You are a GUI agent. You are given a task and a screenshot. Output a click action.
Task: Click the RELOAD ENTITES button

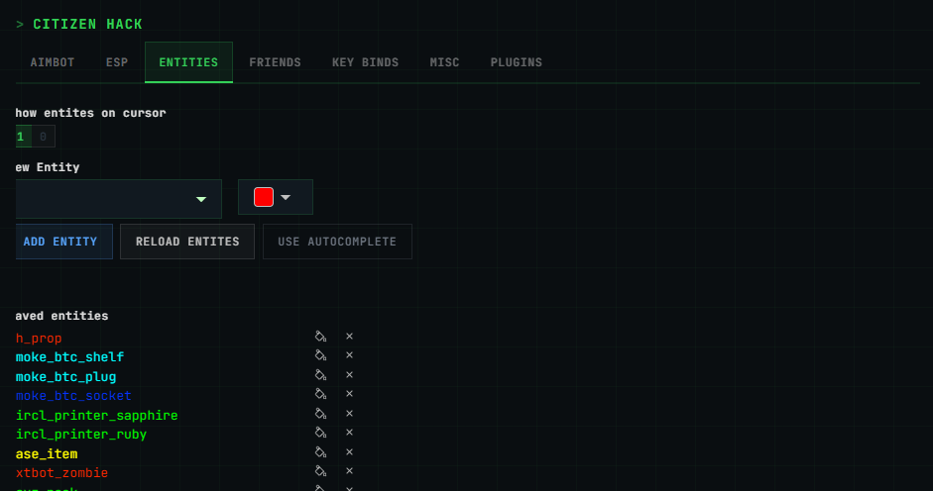point(187,242)
